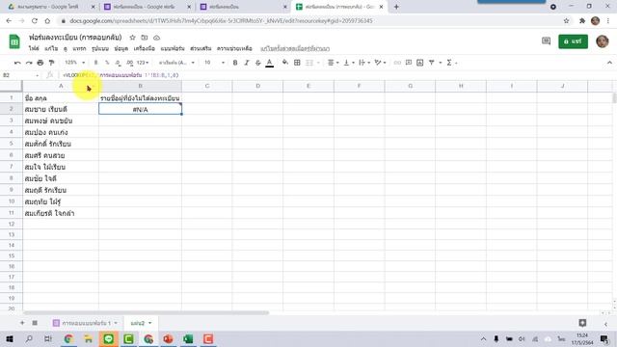Print the spreadsheet via printer icon
Viewport: 617px width, 347px height.
pos(40,63)
